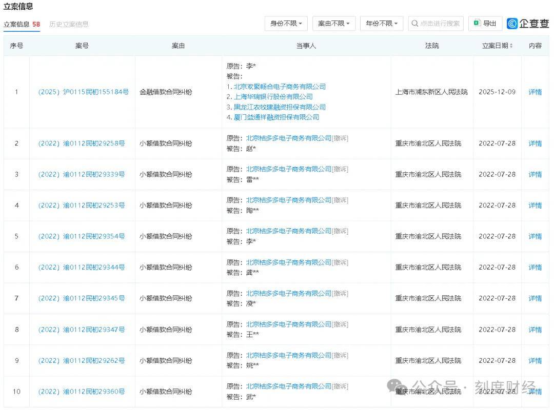Viewport: 554px width, 410px height.
Task: Open 黑龙江农牧建融资担保有限公司 company link
Action: (x=280, y=107)
